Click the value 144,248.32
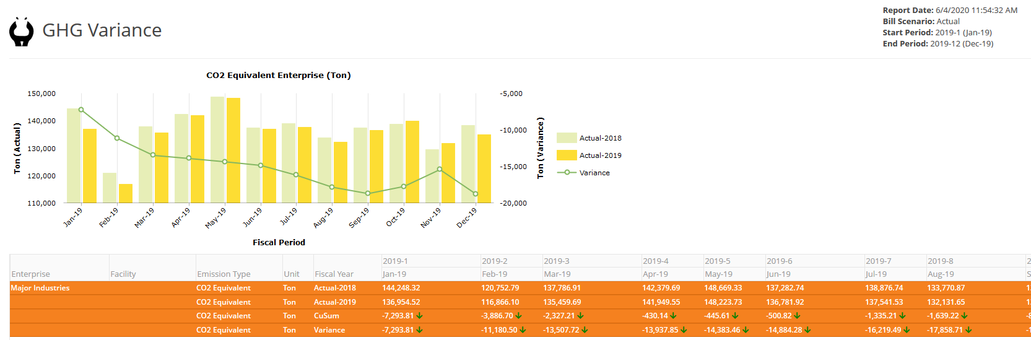Viewport: 1031px width, 340px height. 401,288
